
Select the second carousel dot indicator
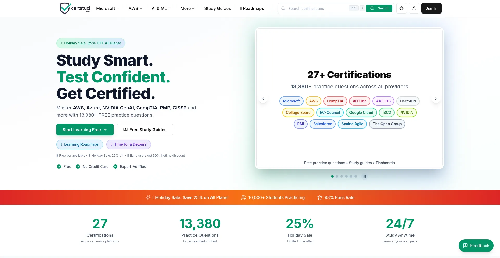point(337,176)
